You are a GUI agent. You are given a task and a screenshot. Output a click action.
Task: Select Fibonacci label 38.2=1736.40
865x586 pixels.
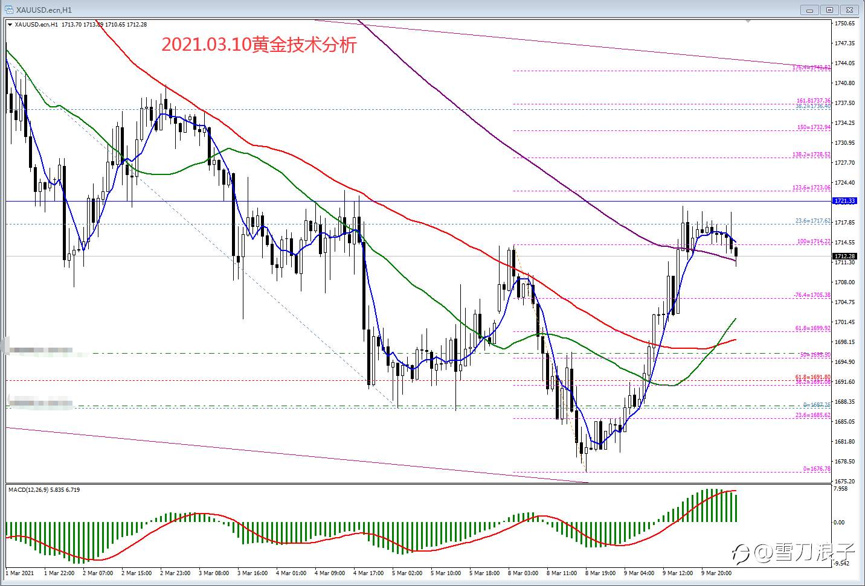coord(813,106)
